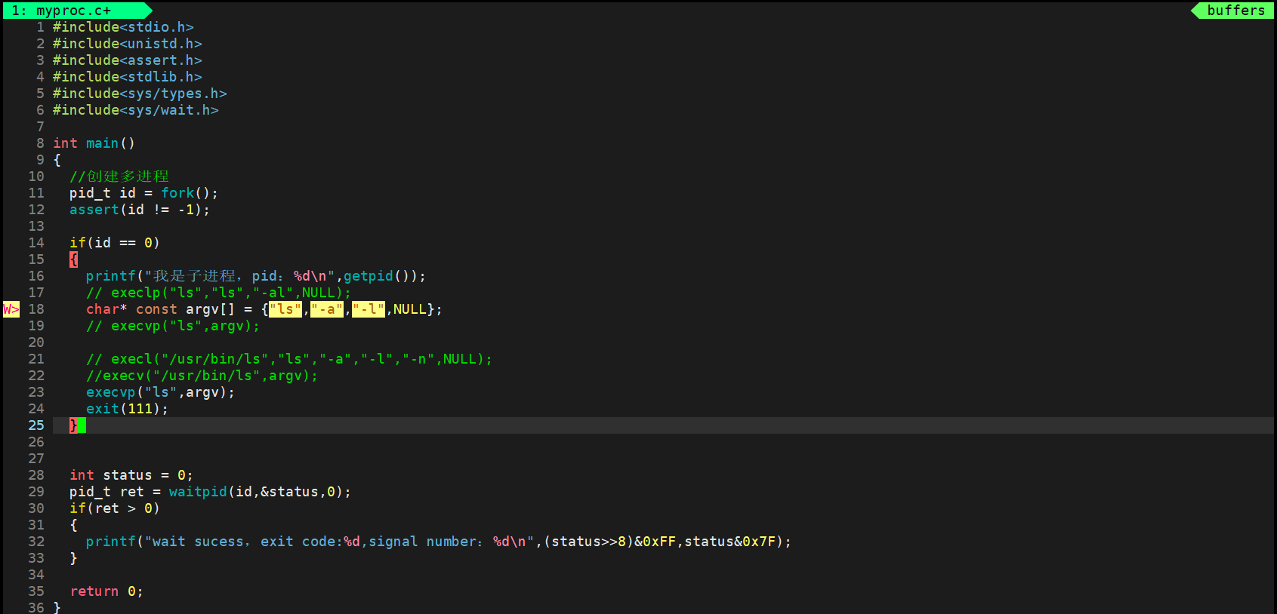Click the main function name on line 8
The image size is (1277, 614).
click(x=103, y=143)
